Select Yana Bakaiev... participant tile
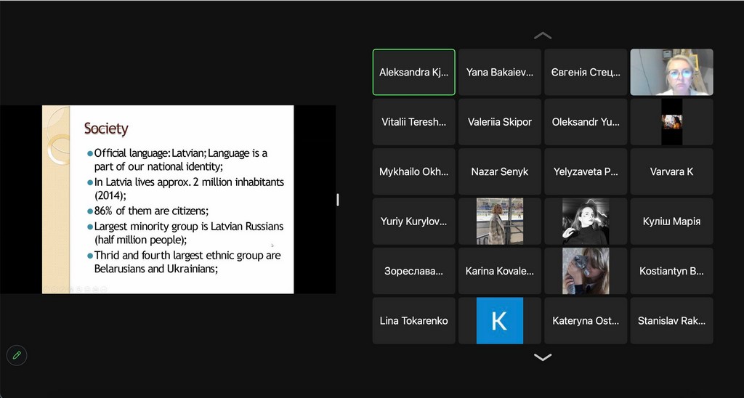 500,73
